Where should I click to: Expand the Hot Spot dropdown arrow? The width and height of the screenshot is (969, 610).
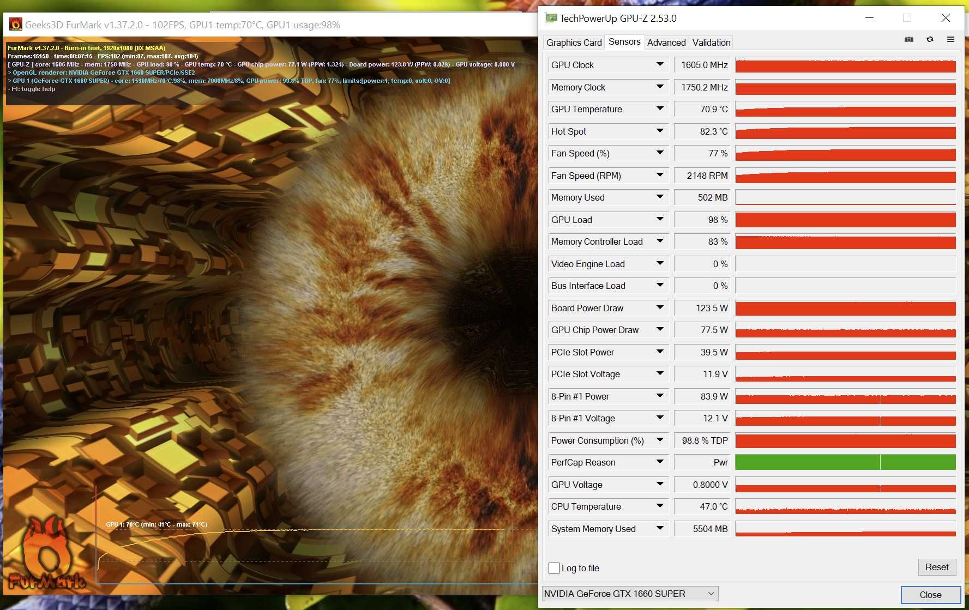coord(660,131)
